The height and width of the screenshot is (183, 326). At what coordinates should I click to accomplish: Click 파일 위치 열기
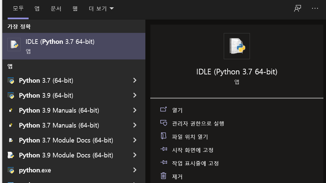pyautogui.click(x=190, y=137)
